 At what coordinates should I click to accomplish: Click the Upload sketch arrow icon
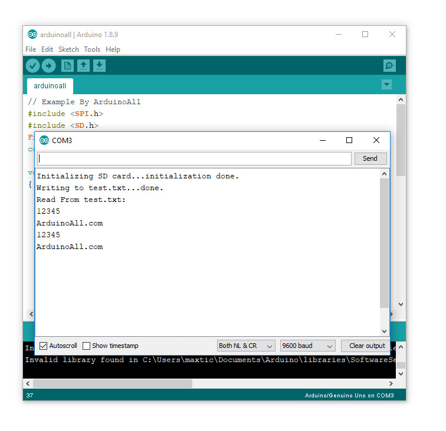(x=48, y=66)
